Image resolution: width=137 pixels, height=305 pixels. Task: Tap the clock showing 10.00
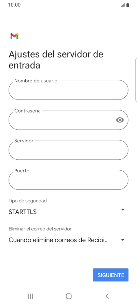pyautogui.click(x=14, y=5)
